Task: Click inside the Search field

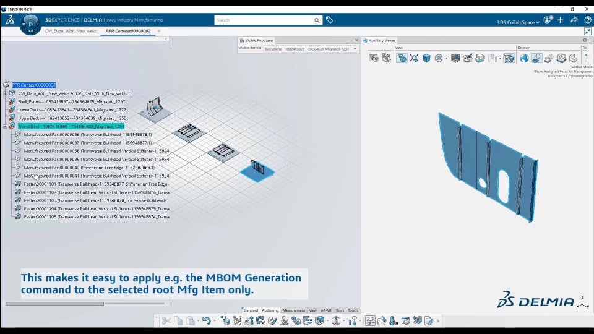Action: [x=264, y=20]
